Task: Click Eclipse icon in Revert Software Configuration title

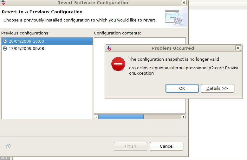Action: click(3, 2)
